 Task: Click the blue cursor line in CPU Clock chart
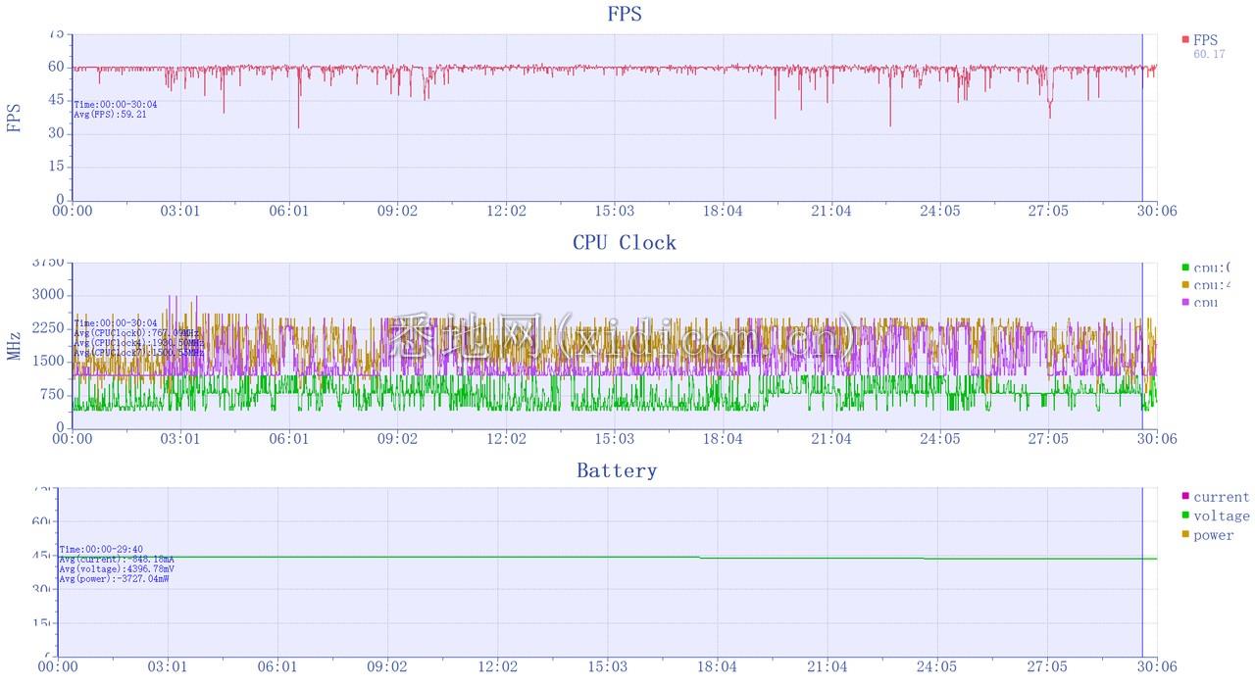pyautogui.click(x=1142, y=343)
